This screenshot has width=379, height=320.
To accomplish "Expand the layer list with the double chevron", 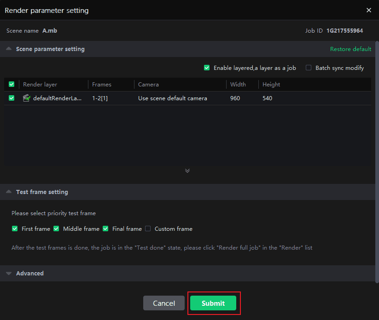I will point(187,171).
